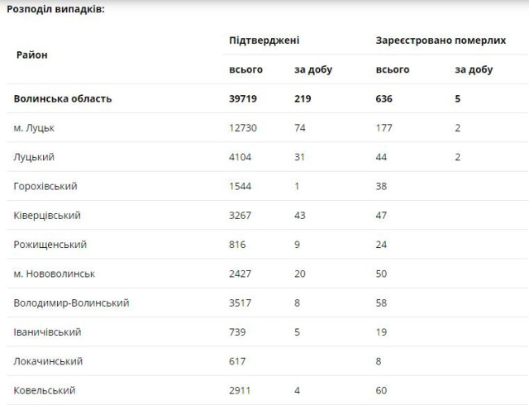Click the "Розподіл випадків:" heading
529x405 pixels.
coord(56,8)
